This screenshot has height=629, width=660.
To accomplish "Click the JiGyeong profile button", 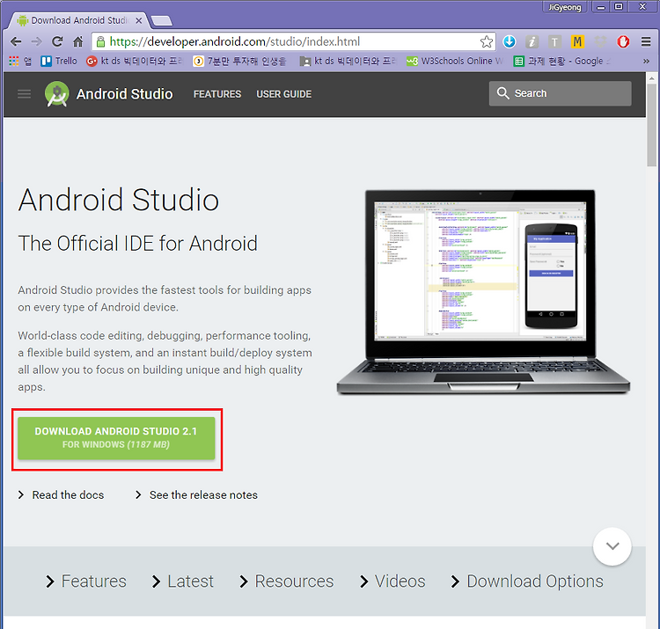I will (564, 7).
